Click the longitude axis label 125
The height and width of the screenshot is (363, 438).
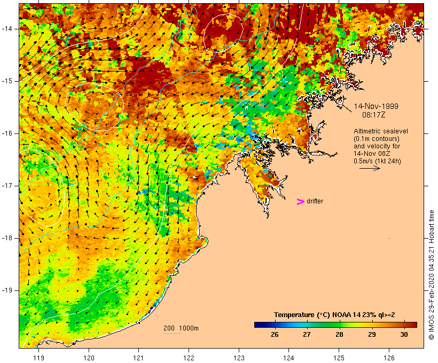[x=339, y=358]
